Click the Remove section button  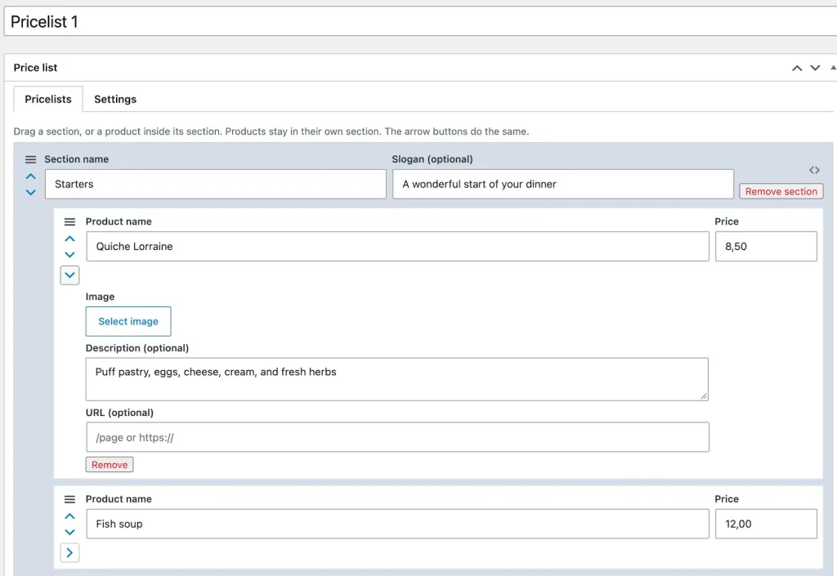click(x=781, y=191)
